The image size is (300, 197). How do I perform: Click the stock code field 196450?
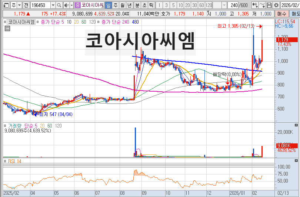coord(40,5)
